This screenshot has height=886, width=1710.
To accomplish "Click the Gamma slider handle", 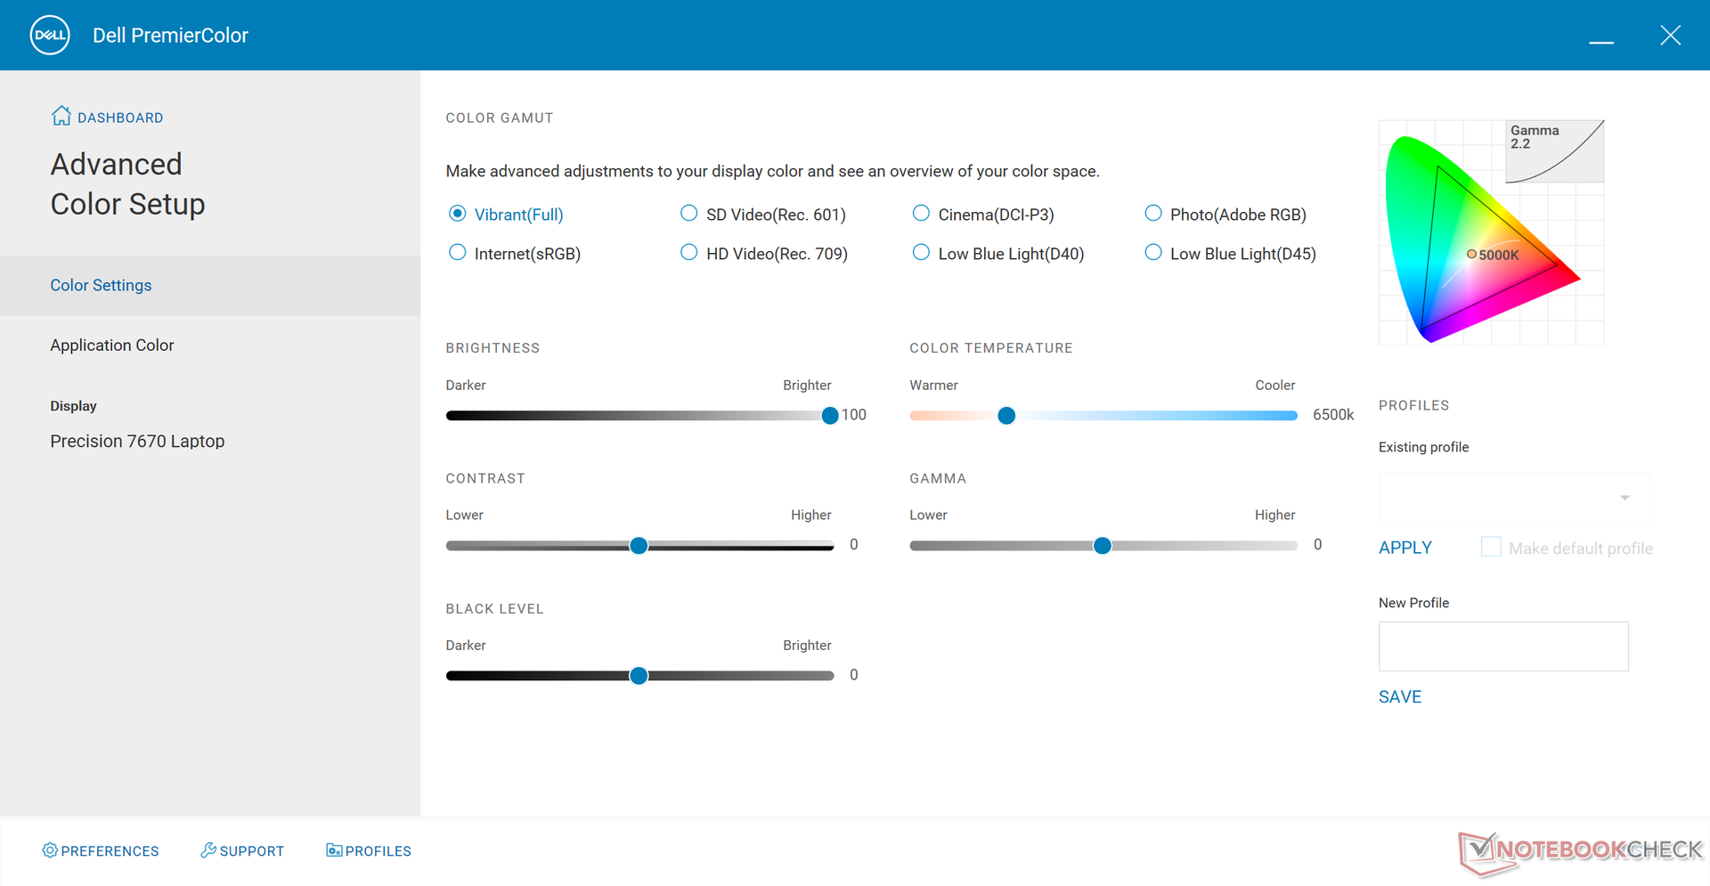I will point(1103,546).
